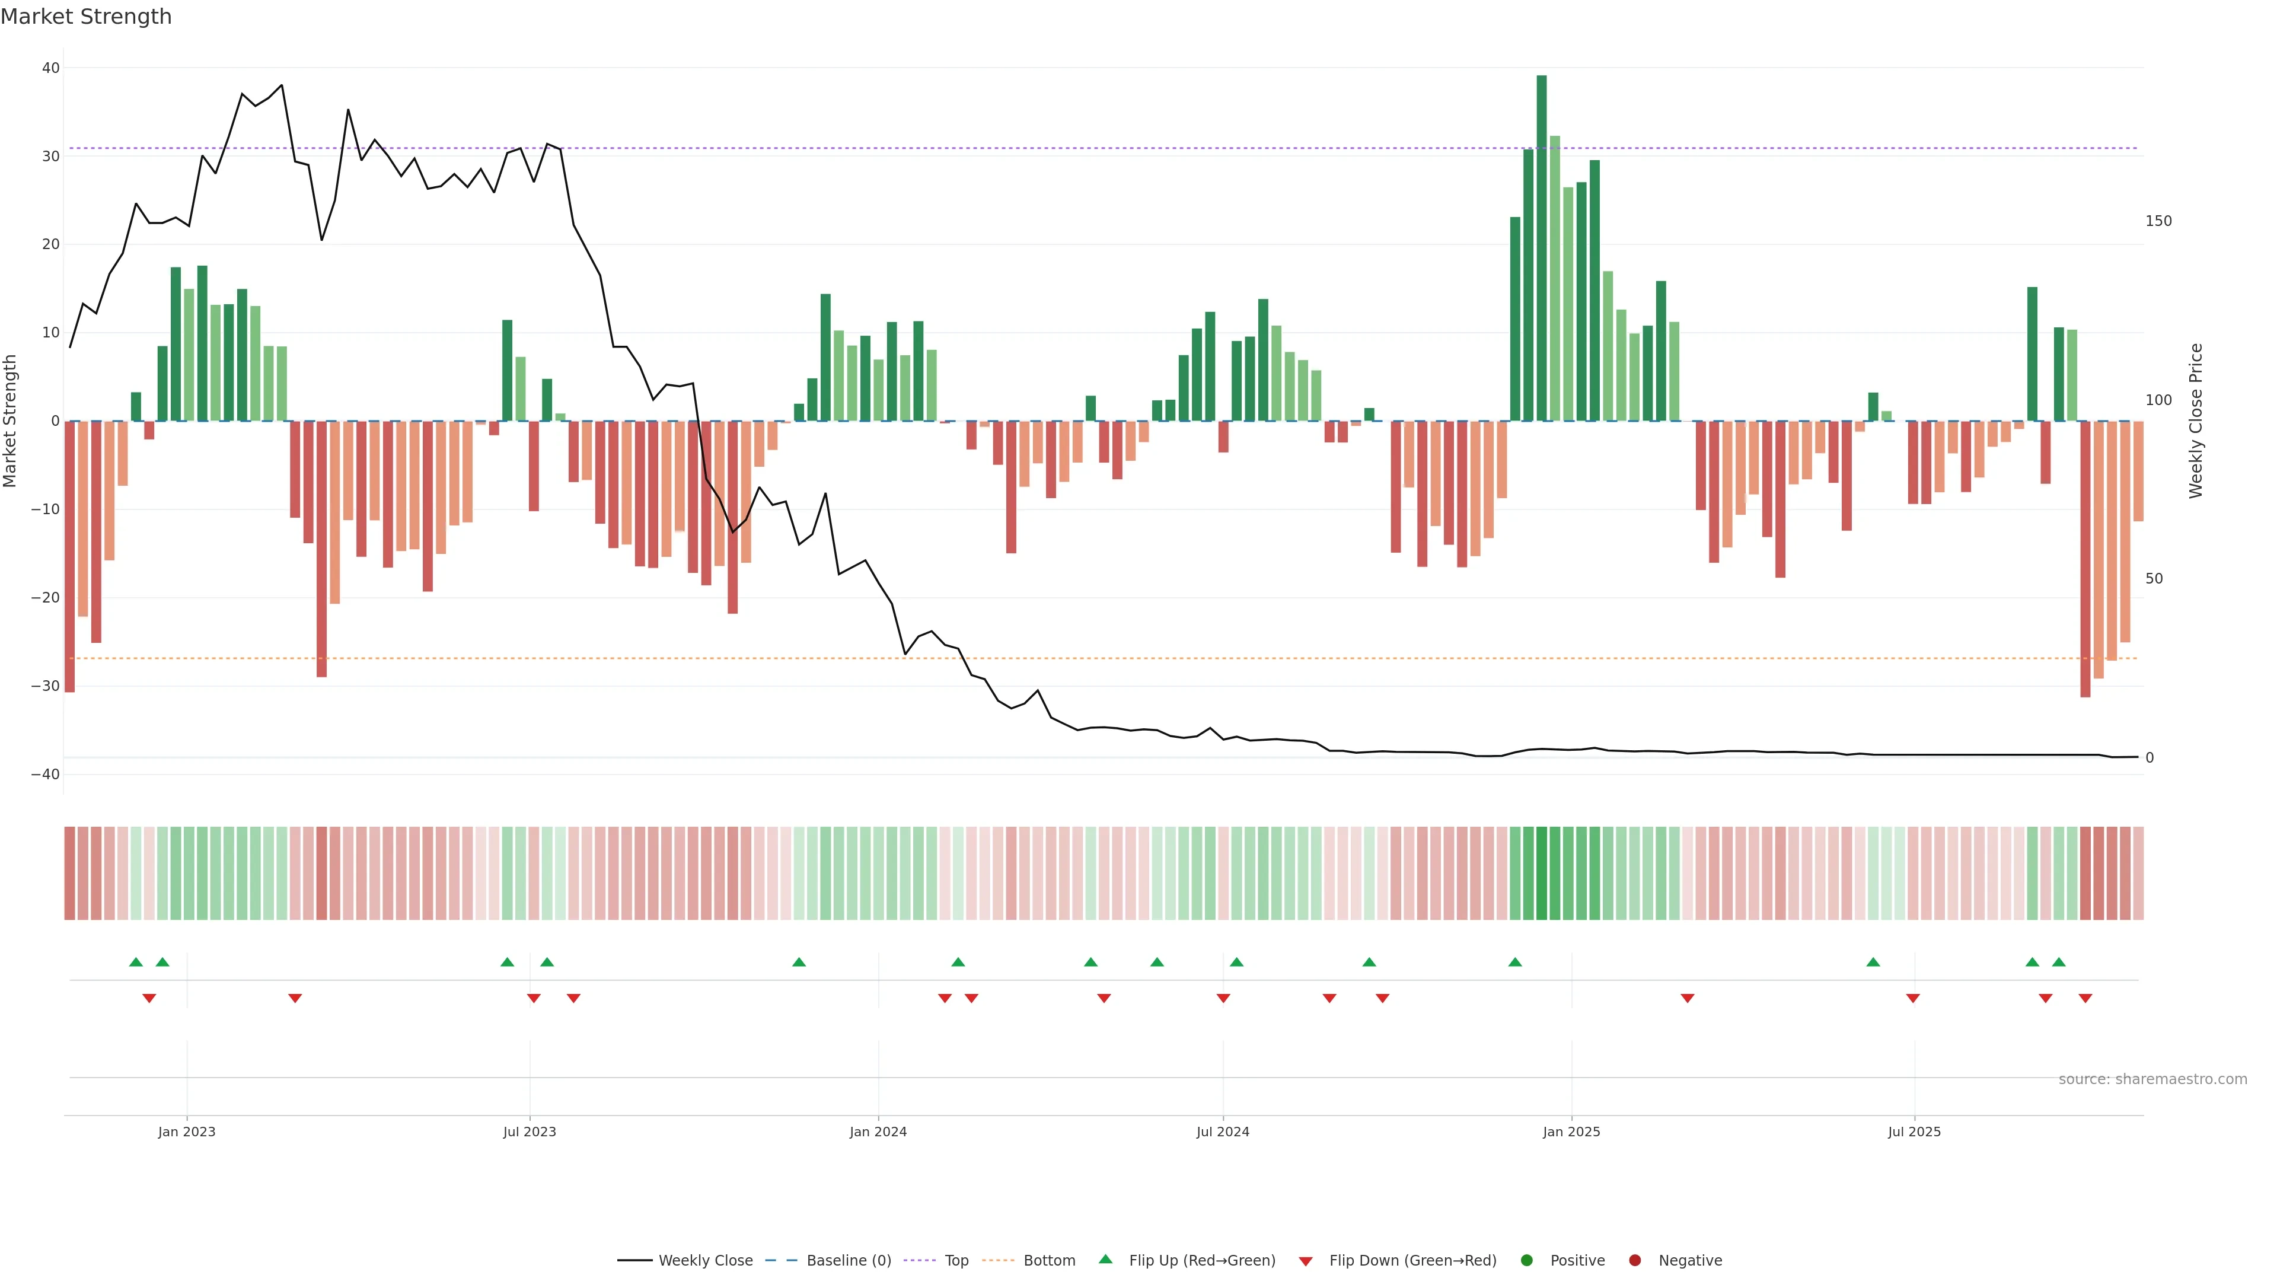Click the Weekly Close Price axis title
2277x1281 pixels.
[2196, 421]
